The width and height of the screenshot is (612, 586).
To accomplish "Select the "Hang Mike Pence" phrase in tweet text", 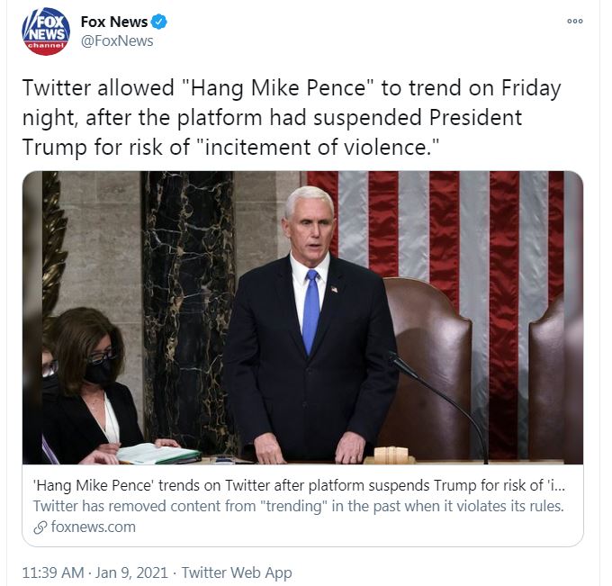I will 279,87.
